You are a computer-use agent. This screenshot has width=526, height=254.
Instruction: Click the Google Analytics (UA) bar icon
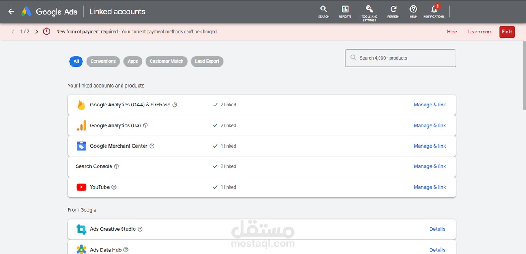pos(81,125)
